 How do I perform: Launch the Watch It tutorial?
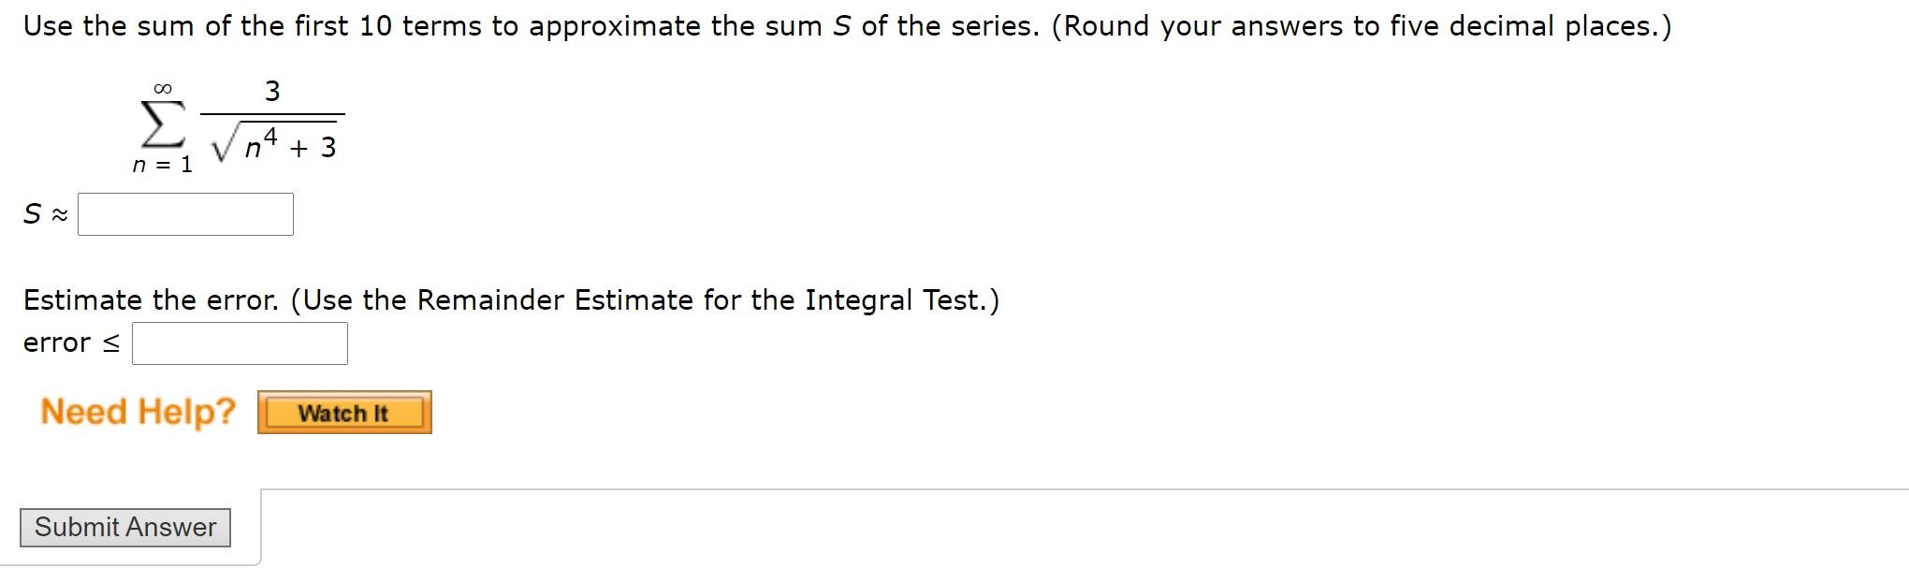344,413
